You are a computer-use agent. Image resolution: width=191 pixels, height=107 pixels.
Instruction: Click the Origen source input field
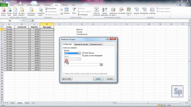[x=82, y=65]
